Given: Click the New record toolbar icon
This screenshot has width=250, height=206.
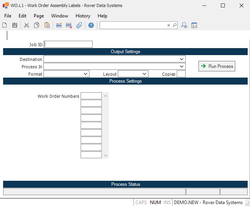Looking at the screenshot, I should coord(5,25).
